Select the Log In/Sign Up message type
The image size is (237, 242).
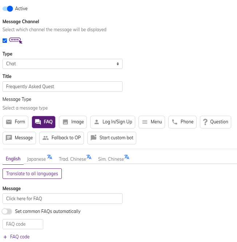pyautogui.click(x=113, y=122)
